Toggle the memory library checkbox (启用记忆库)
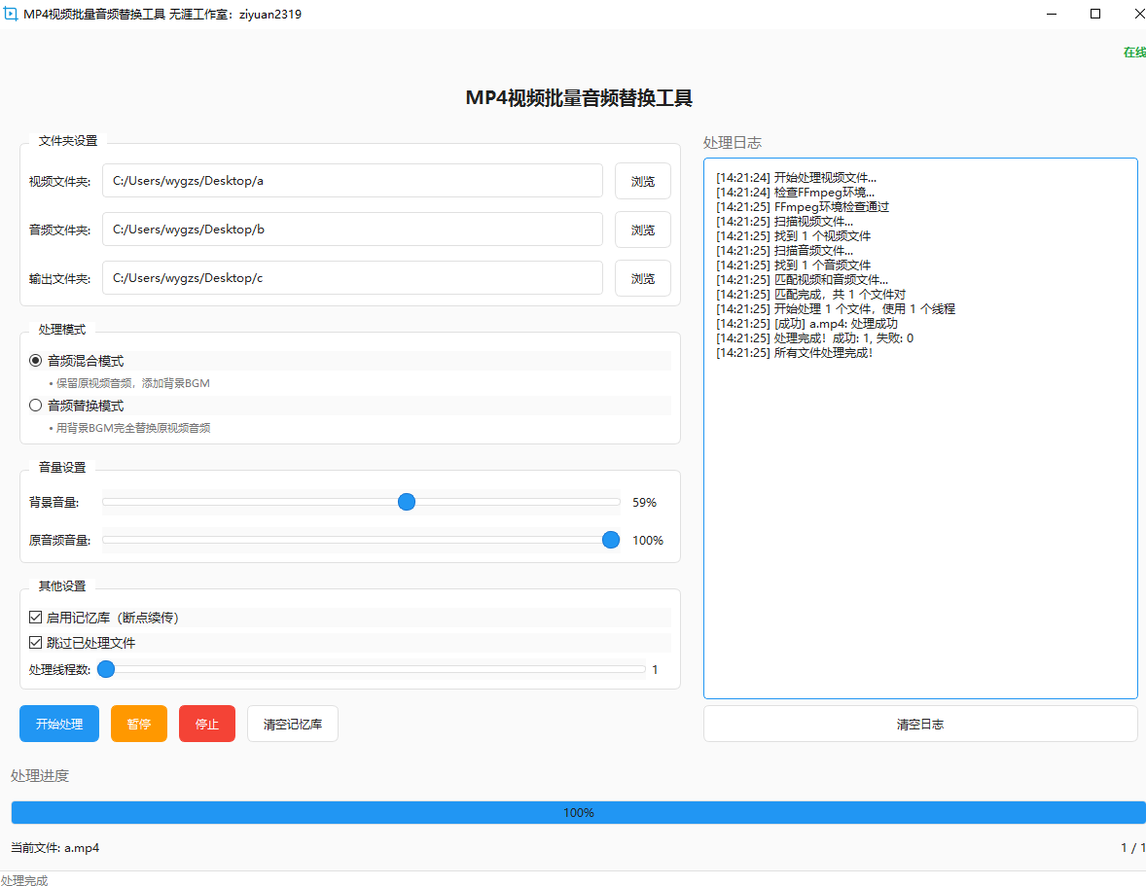 [x=36, y=618]
